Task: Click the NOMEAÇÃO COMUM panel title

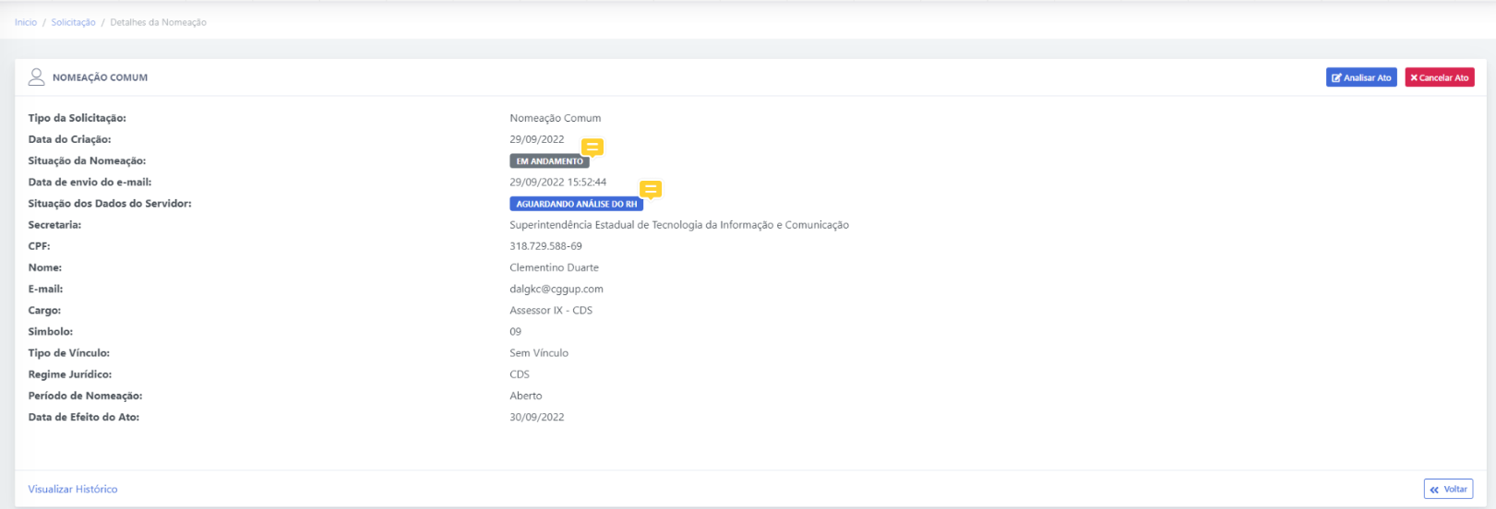Action: 100,77
